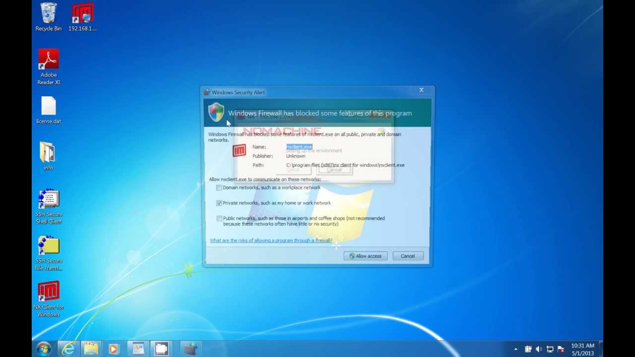635x357 pixels.
Task: Launch Adobe Reader XI desktop icon
Action: (49, 67)
